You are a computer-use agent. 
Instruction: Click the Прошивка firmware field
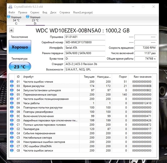pos(85,37)
